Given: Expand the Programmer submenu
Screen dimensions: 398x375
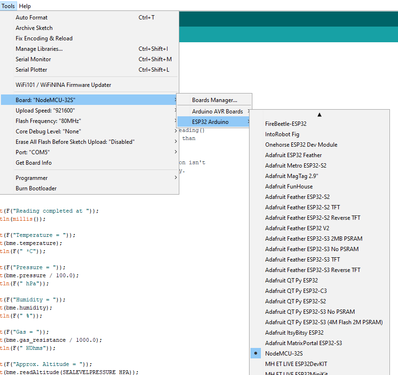Looking at the screenshot, I should click(89, 178).
